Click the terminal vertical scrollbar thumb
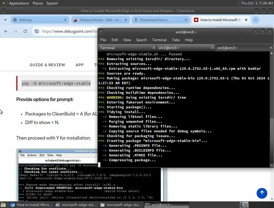The image size is (274, 208). click(x=271, y=141)
